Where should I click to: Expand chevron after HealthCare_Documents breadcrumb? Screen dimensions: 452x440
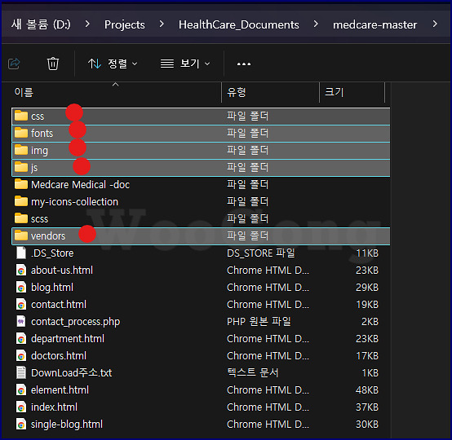click(x=316, y=24)
